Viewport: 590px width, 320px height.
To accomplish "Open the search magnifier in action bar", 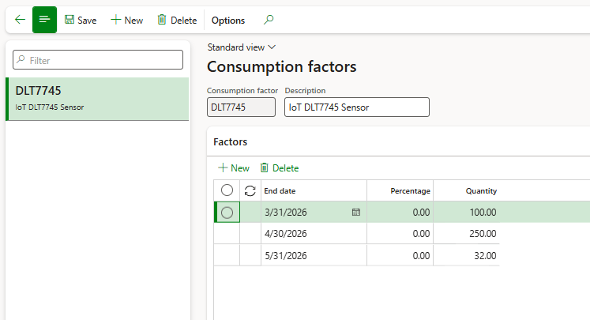I will pyautogui.click(x=269, y=20).
